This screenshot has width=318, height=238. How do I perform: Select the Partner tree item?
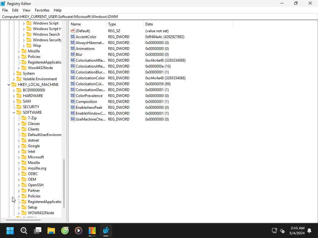[34, 191]
